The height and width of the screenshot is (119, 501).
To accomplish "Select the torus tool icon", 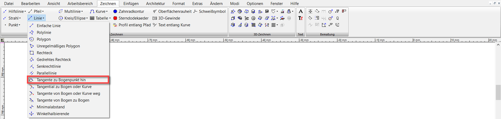I will click(x=253, y=18).
